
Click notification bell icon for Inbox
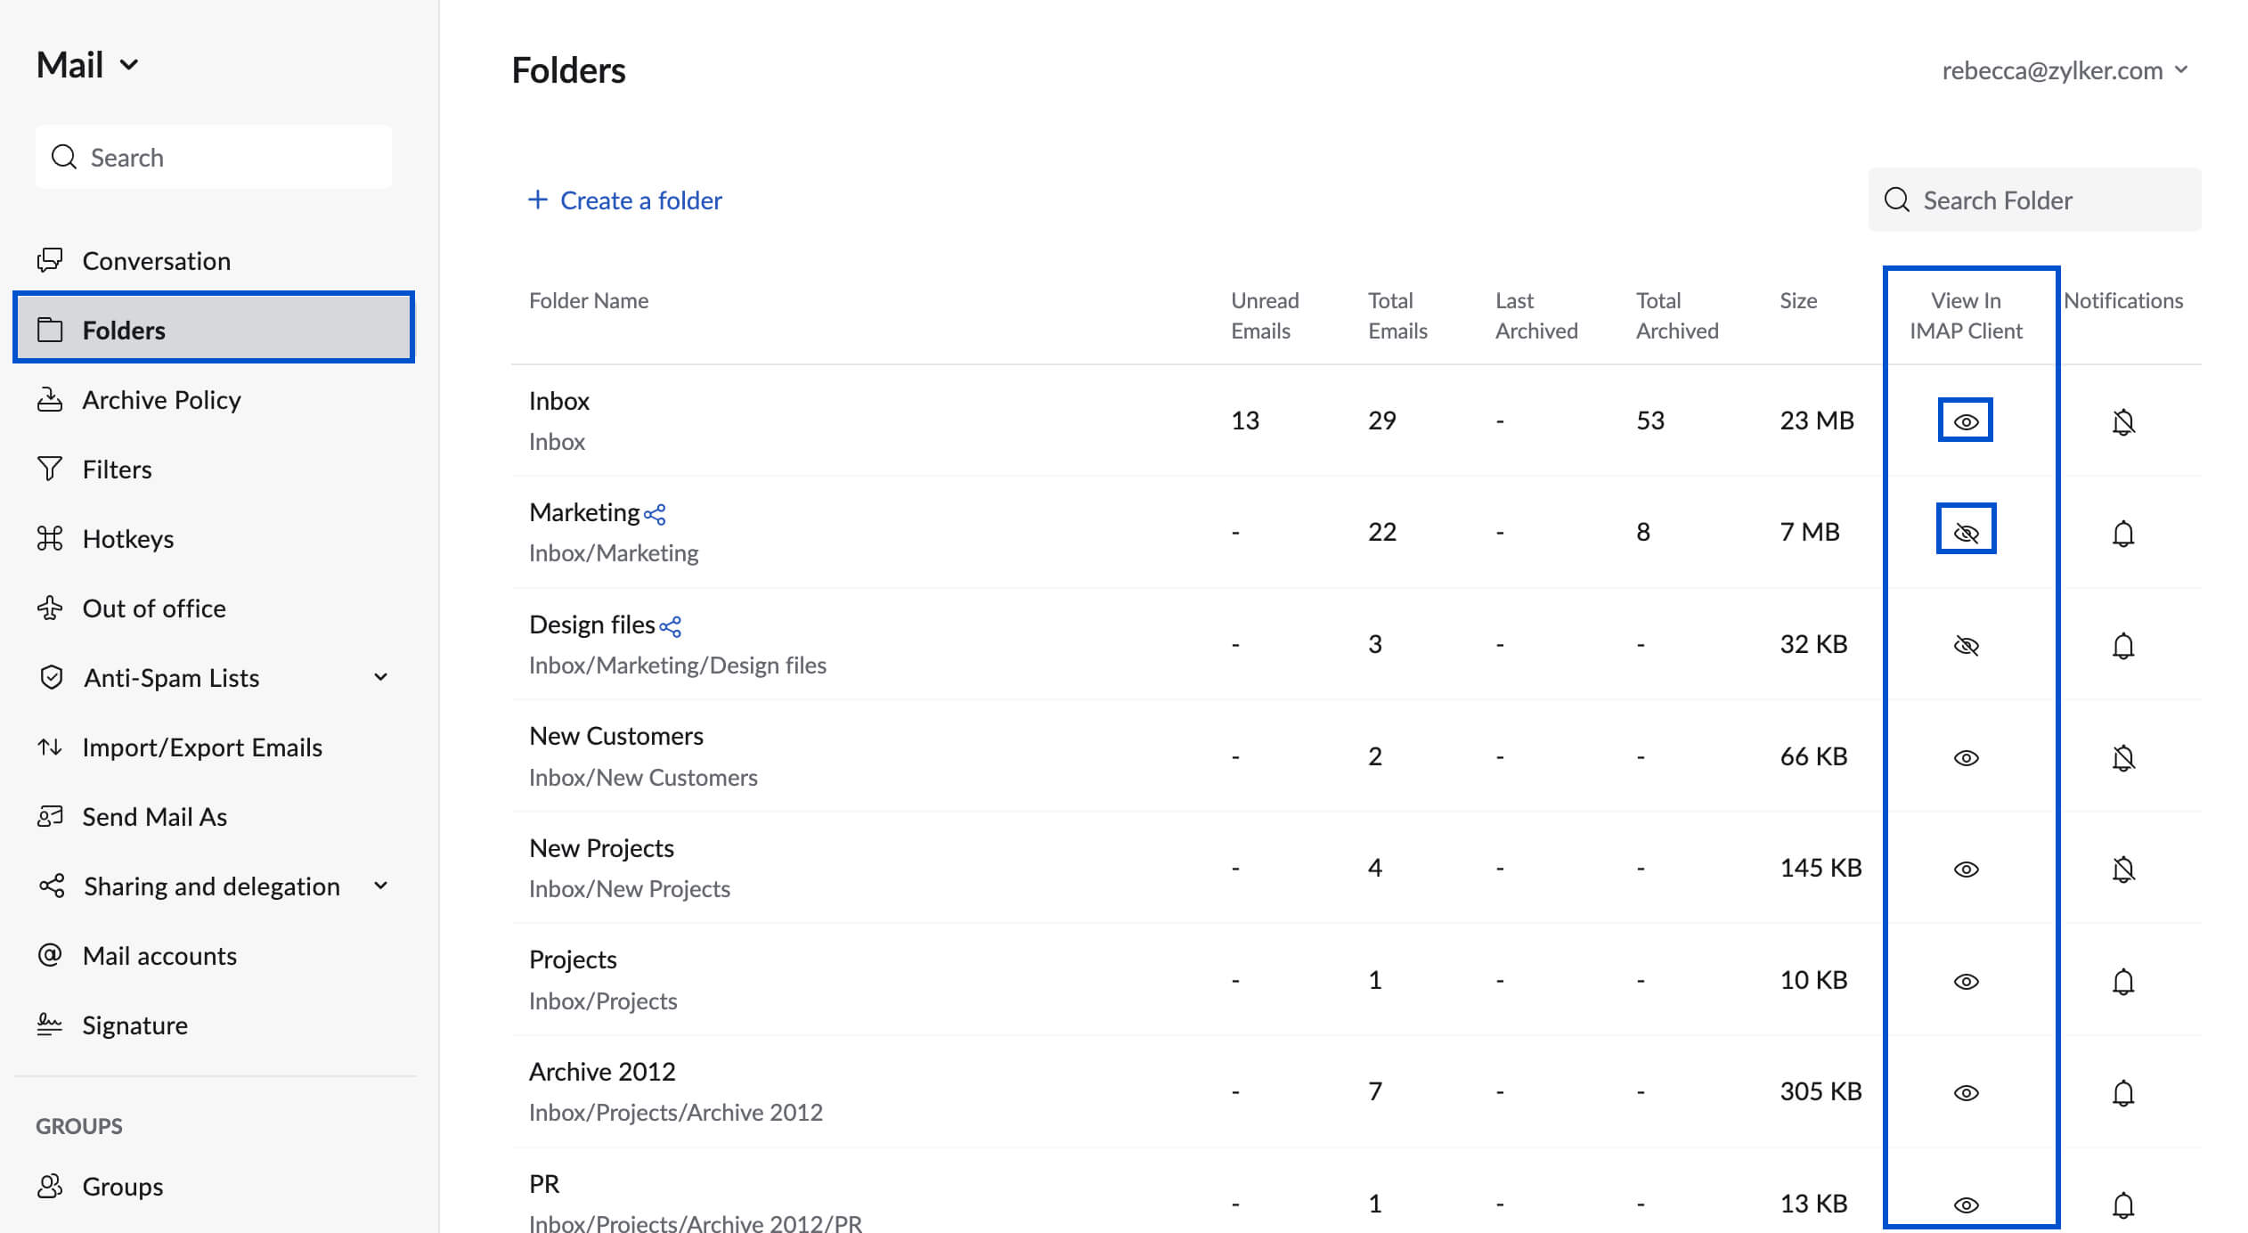[x=2122, y=422]
